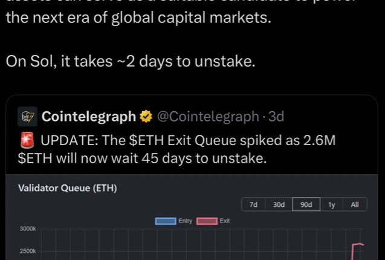Select the 7d time range
The image size is (385, 260).
tap(254, 205)
